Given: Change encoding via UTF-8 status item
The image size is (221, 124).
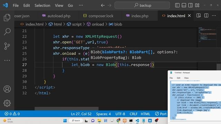Looking at the screenshot, I should [120, 114].
